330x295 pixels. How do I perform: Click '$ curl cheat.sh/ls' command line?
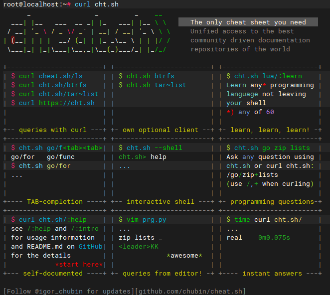[x=47, y=76]
